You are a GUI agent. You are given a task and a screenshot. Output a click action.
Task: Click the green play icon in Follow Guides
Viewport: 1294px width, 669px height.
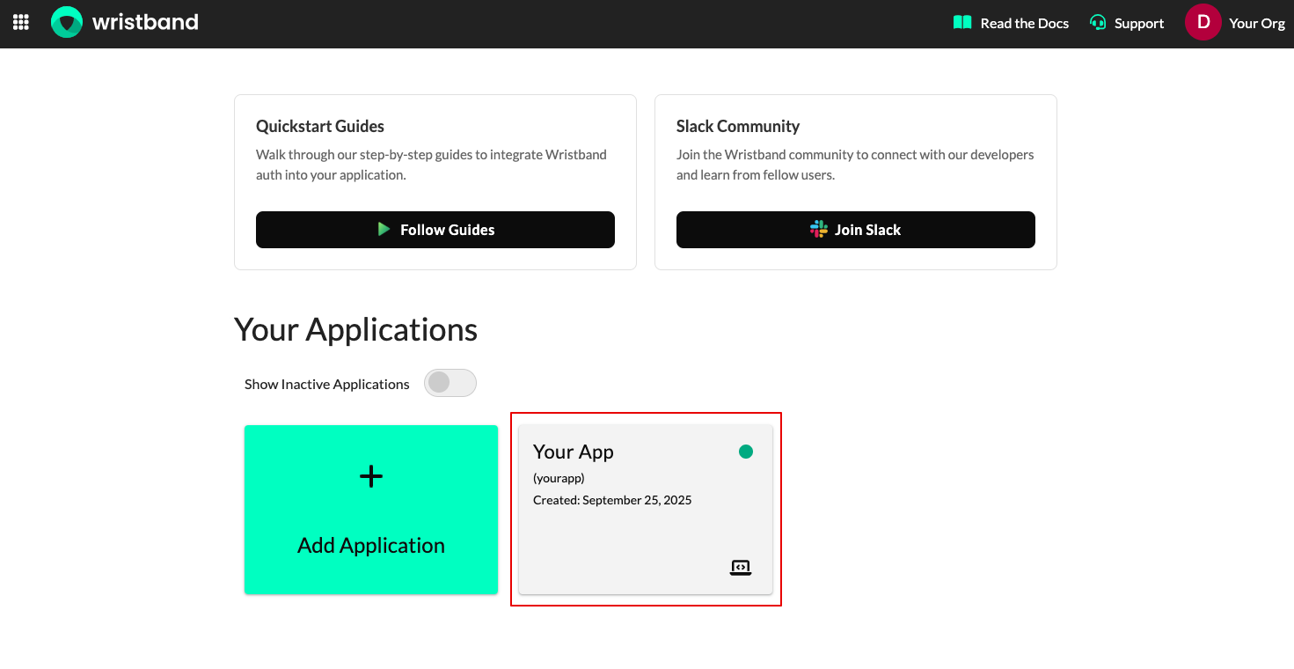point(384,230)
